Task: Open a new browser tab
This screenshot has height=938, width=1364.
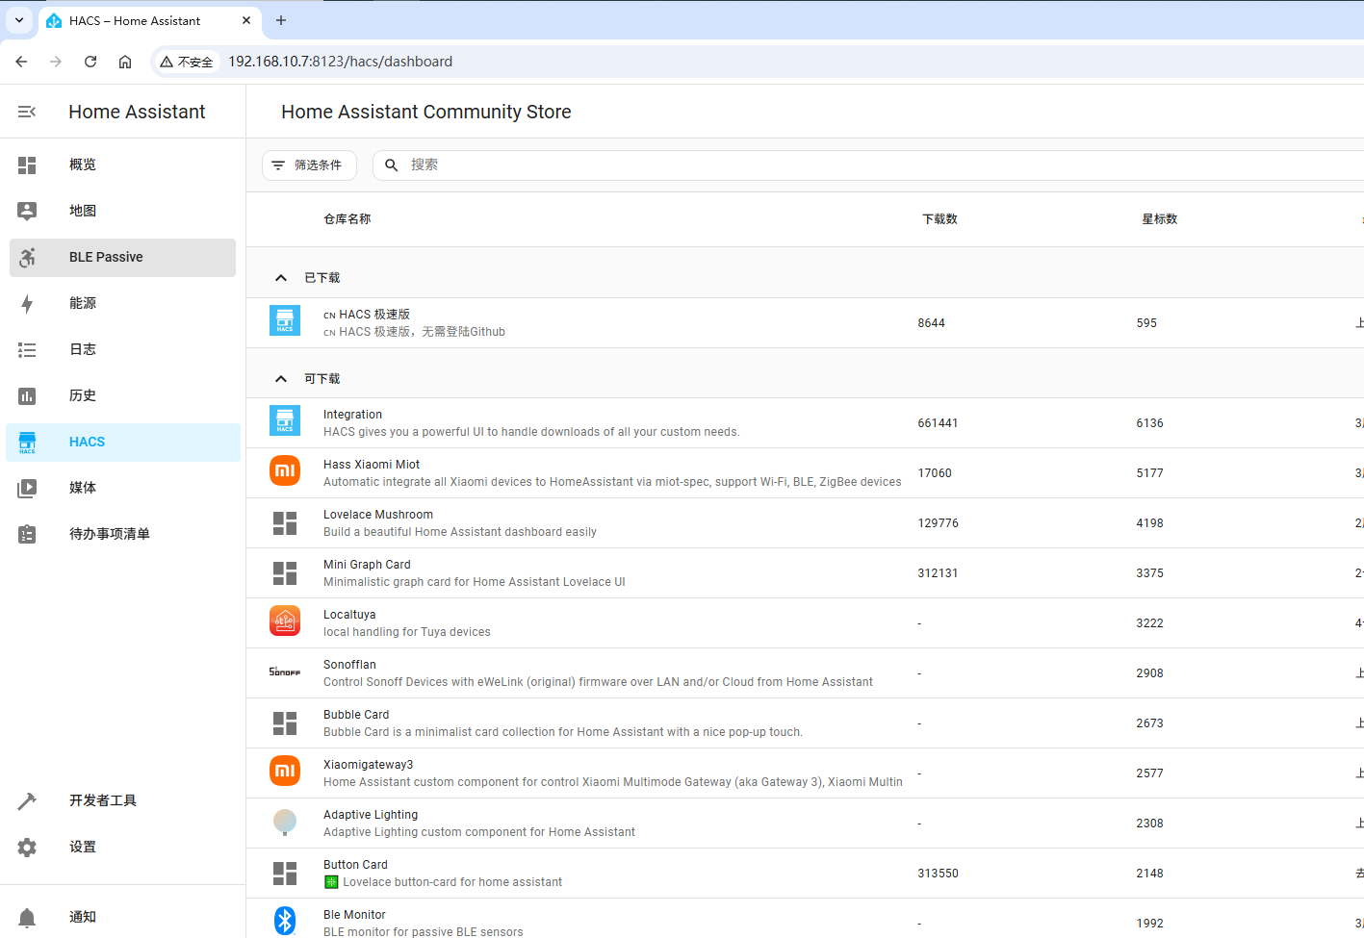Action: pos(281,20)
